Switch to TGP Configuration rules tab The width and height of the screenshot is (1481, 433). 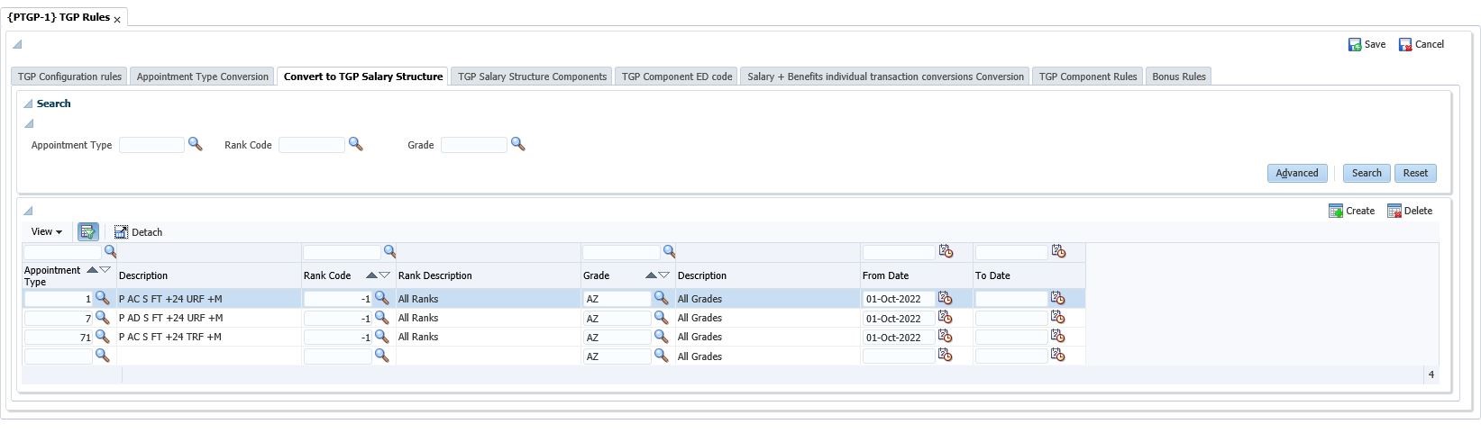pyautogui.click(x=69, y=77)
